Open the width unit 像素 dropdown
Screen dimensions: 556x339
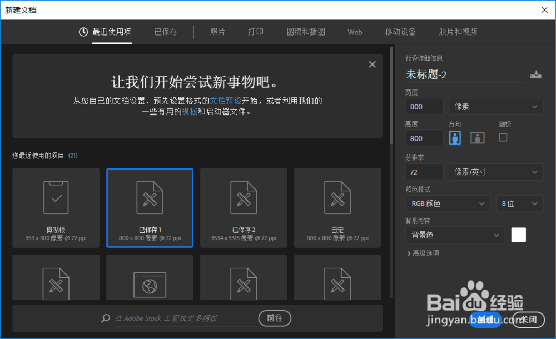pyautogui.click(x=496, y=106)
